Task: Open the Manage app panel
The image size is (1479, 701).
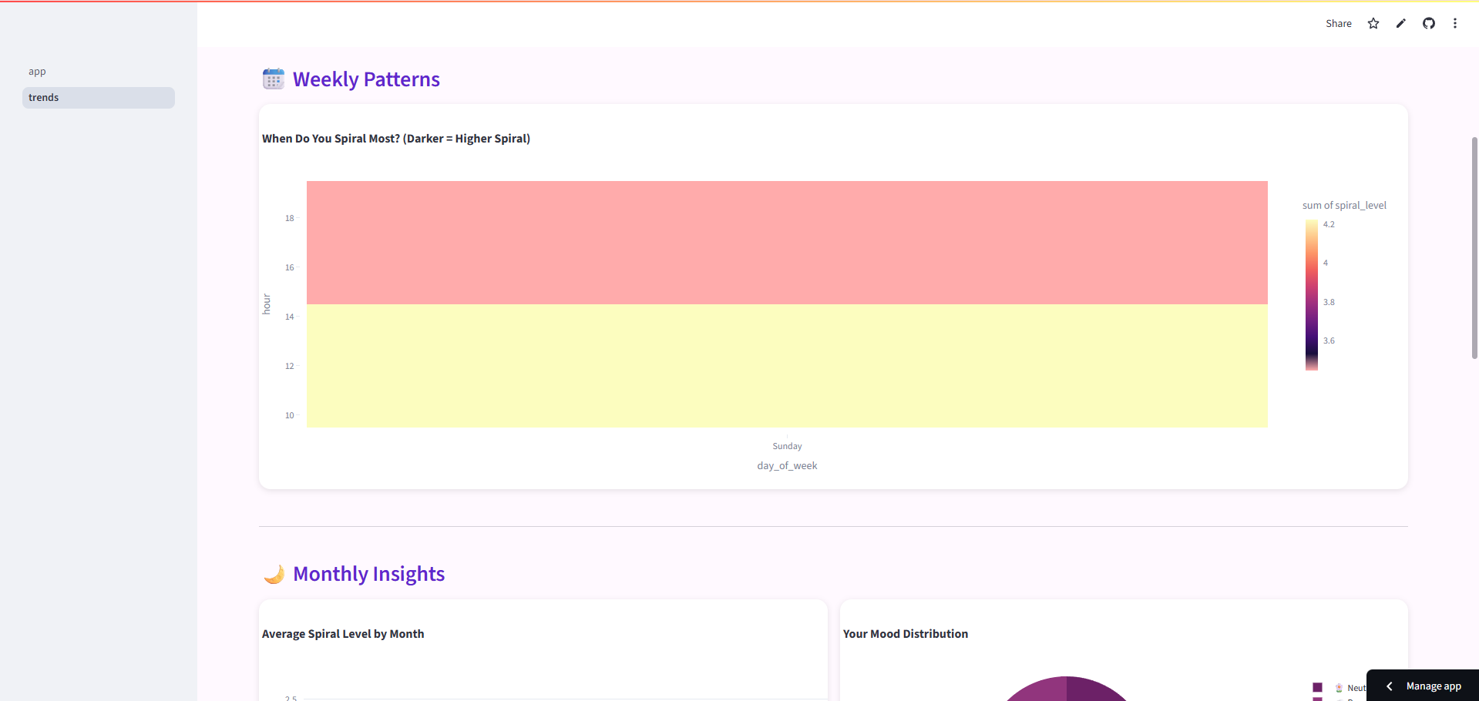Action: [x=1434, y=685]
